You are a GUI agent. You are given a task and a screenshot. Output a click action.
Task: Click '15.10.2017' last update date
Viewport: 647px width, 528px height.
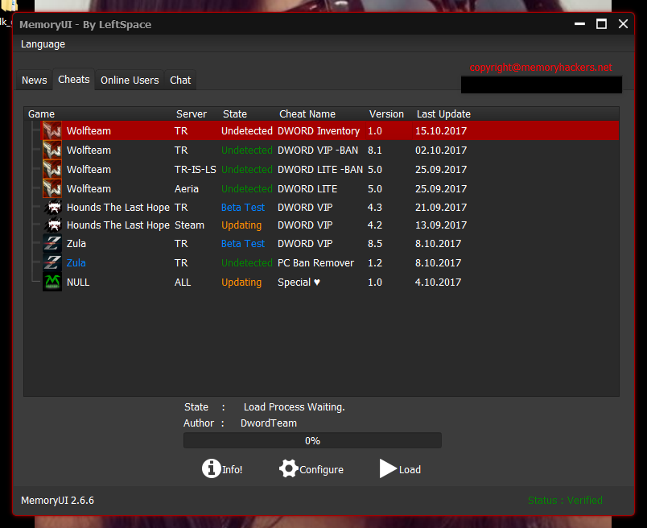pos(441,131)
